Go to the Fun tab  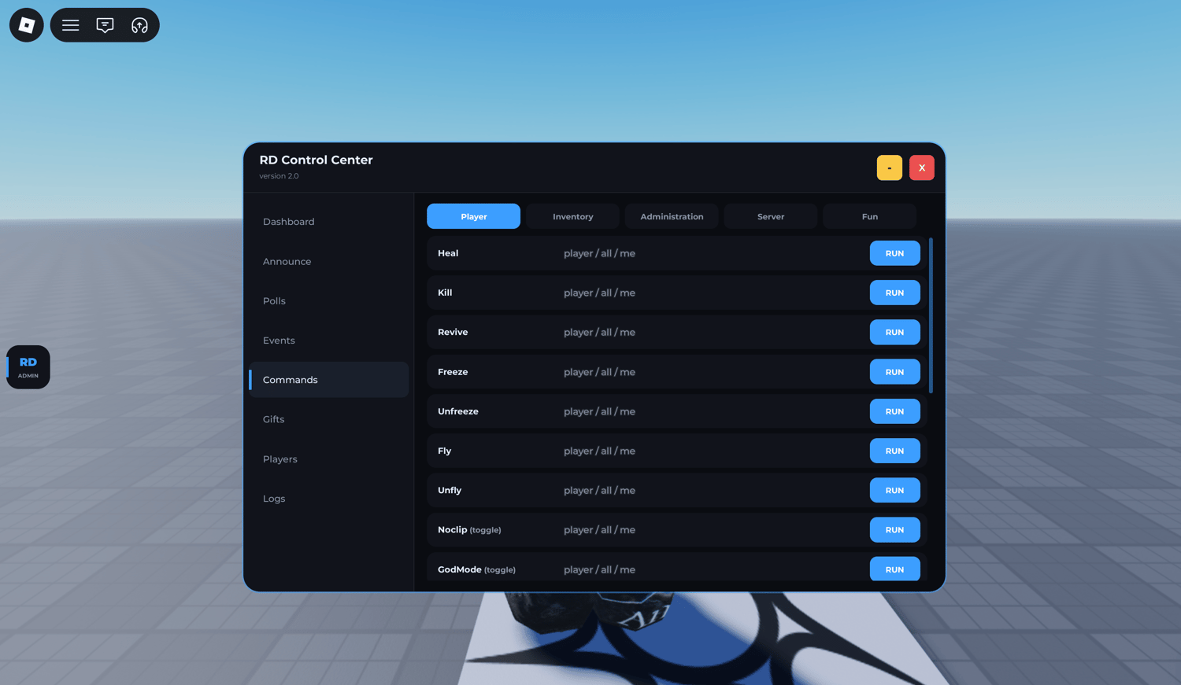coord(869,216)
